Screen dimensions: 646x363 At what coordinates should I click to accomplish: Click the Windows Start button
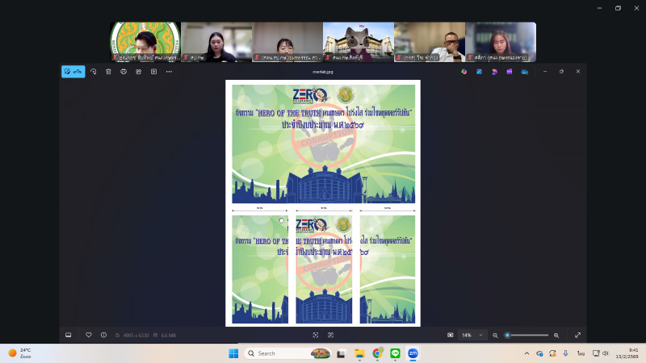pyautogui.click(x=233, y=353)
